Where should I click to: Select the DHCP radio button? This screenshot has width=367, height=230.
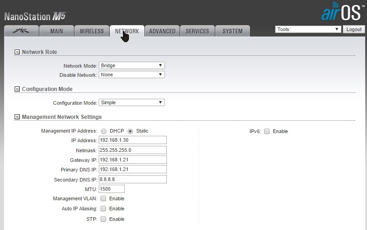tap(104, 131)
